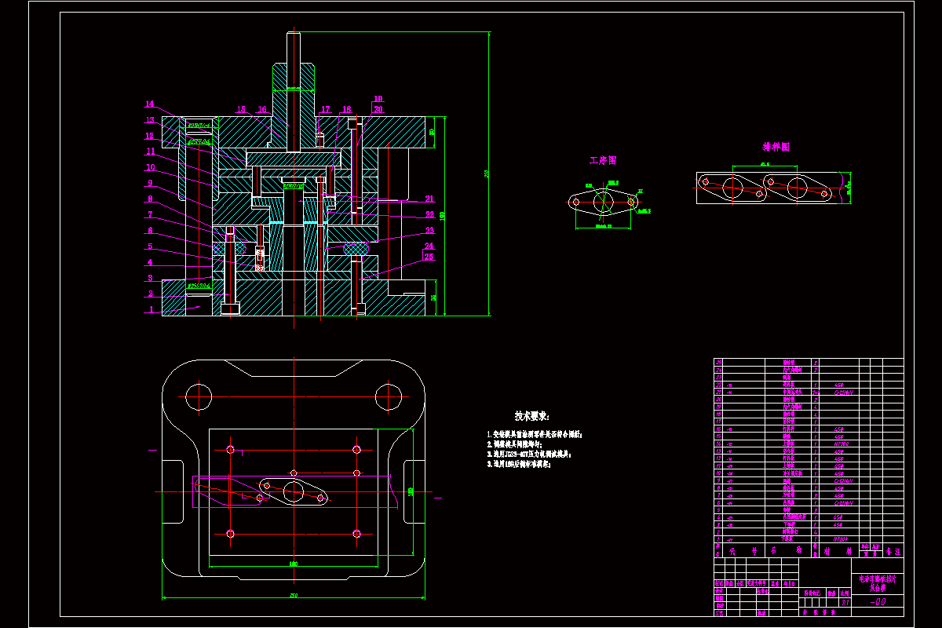Click part callout number 9 beside section view
This screenshot has width=942, height=628.
149,183
